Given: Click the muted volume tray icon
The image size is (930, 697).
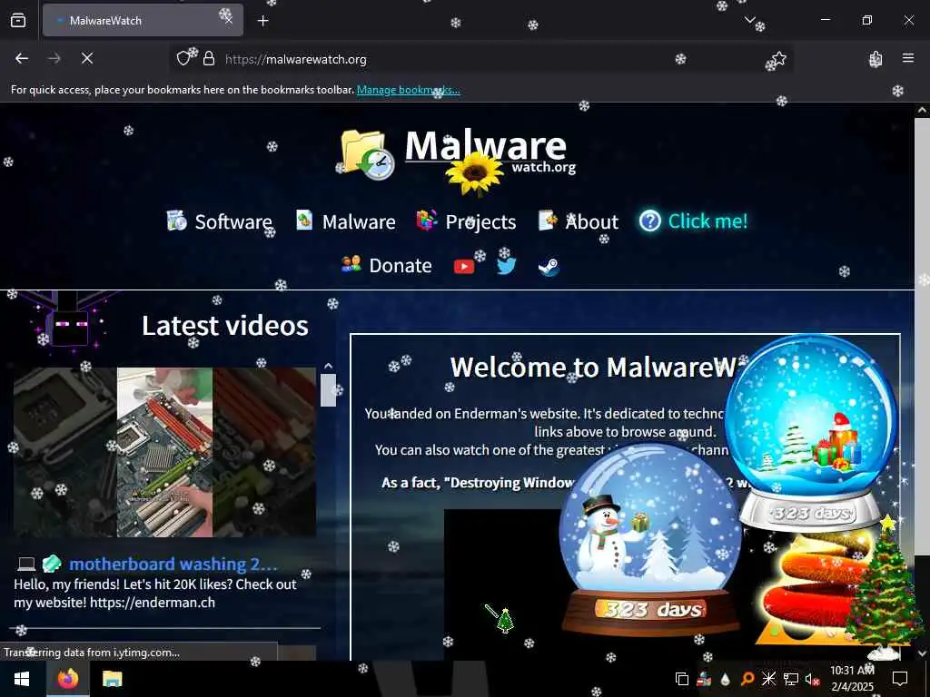Looking at the screenshot, I should pos(812,679).
